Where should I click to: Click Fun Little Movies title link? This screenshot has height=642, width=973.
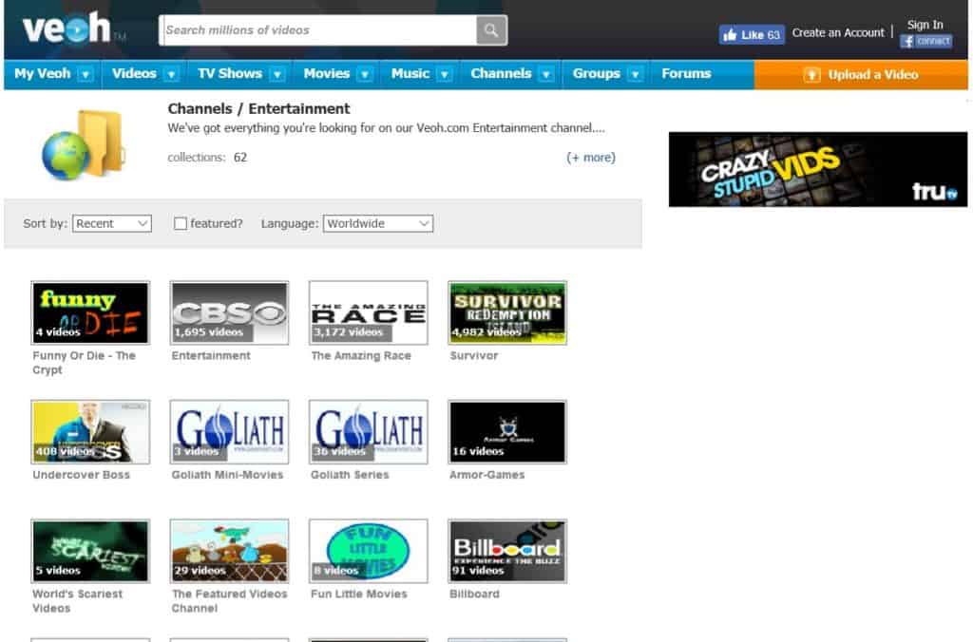[358, 594]
